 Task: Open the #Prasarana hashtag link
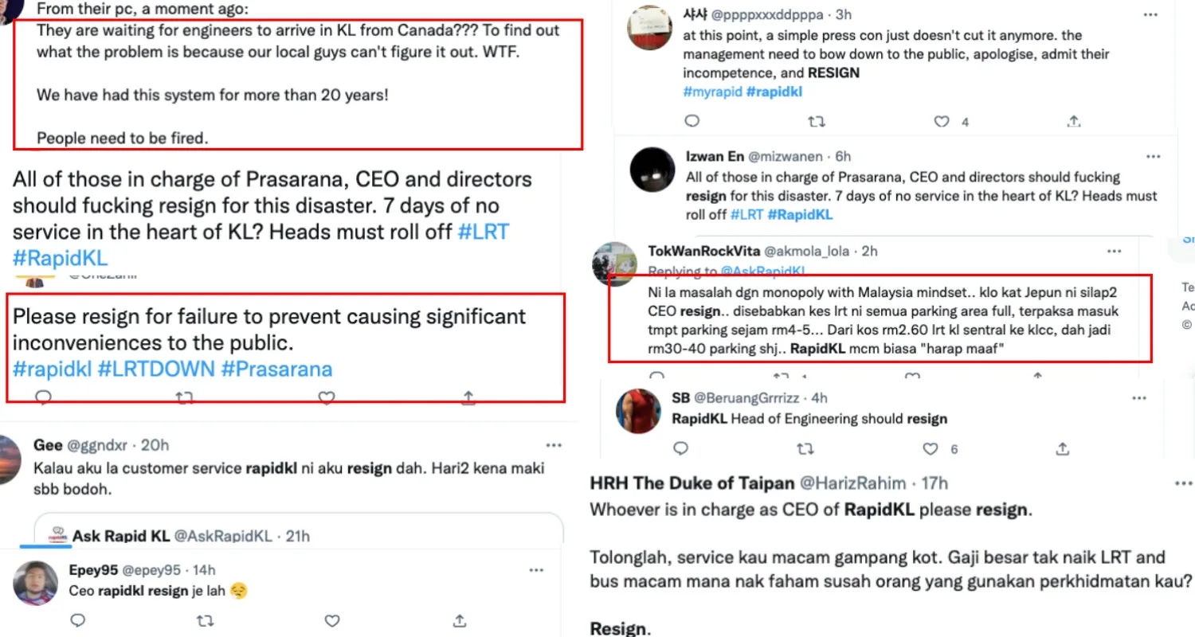pos(276,369)
